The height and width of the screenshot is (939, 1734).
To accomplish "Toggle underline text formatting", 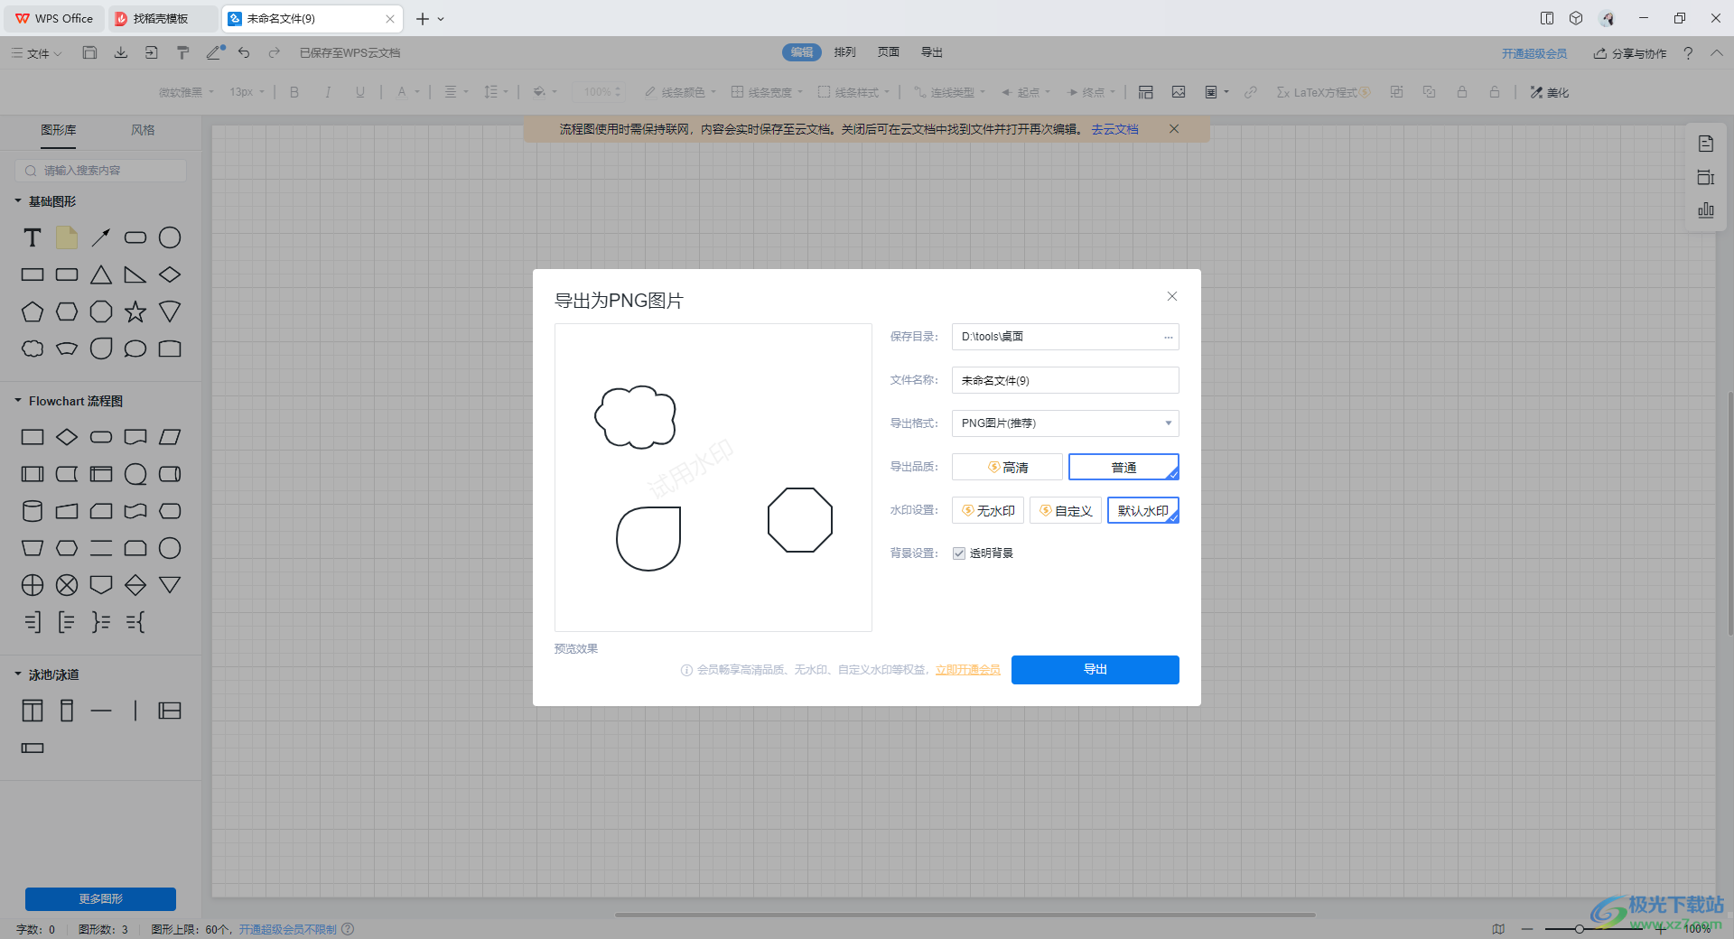I will click(360, 92).
